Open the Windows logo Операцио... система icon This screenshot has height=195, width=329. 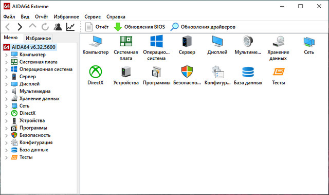156,41
